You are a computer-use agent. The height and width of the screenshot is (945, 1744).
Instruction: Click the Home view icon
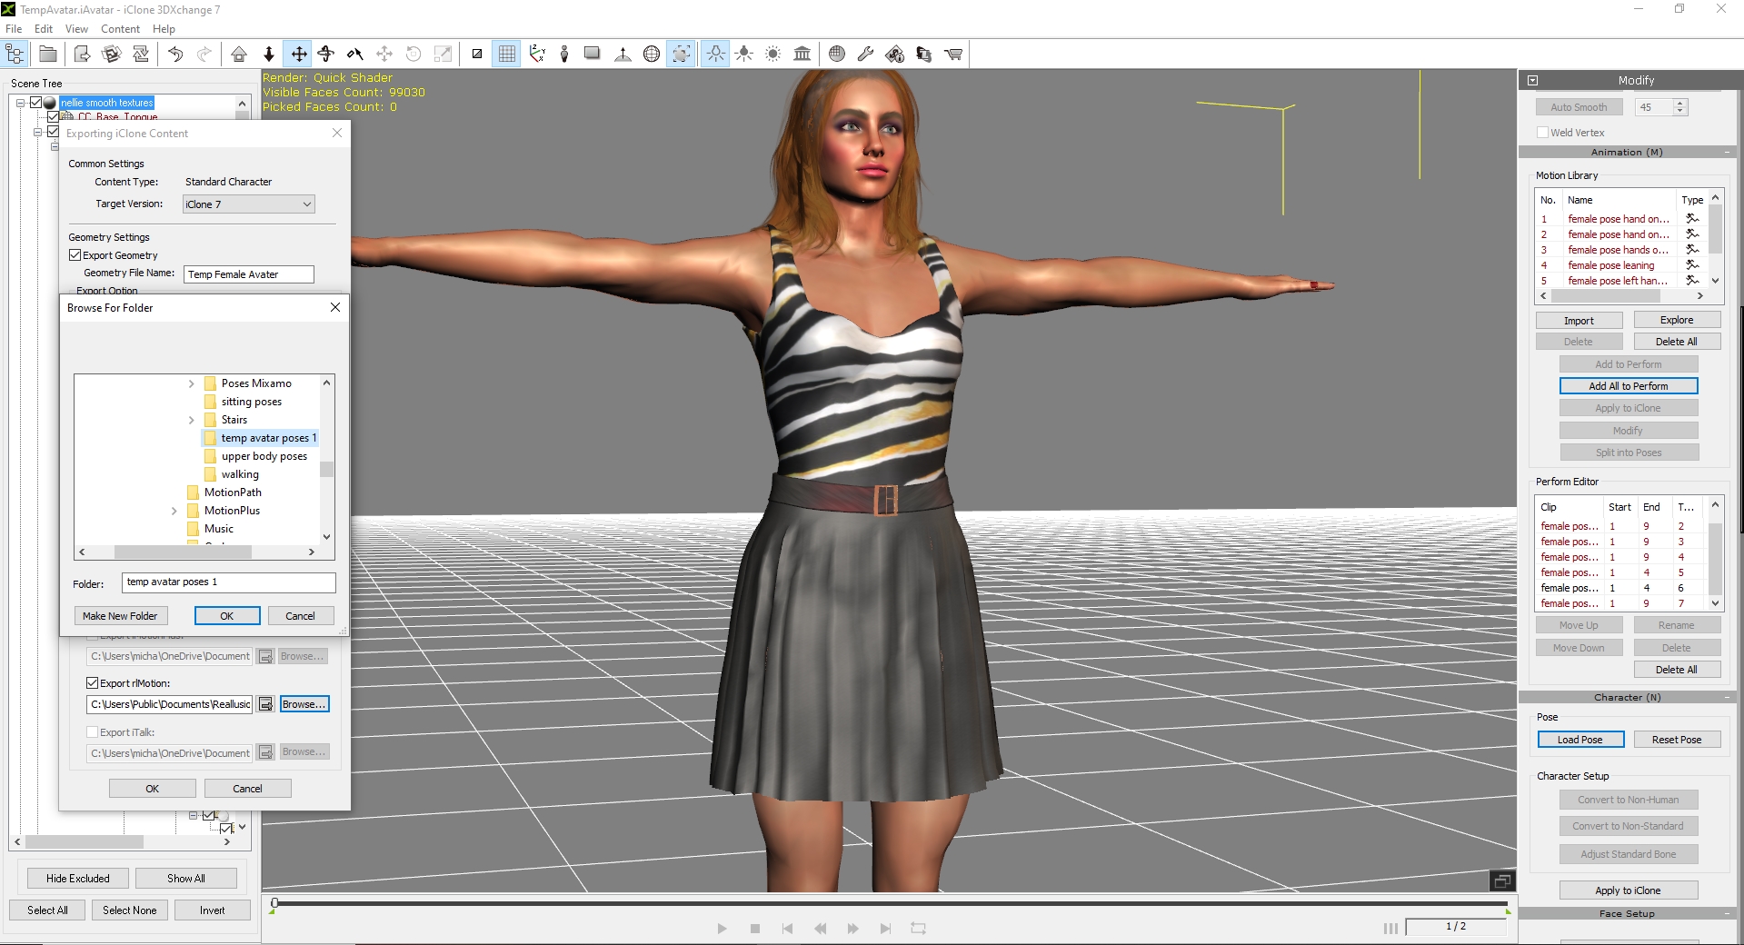point(239,55)
